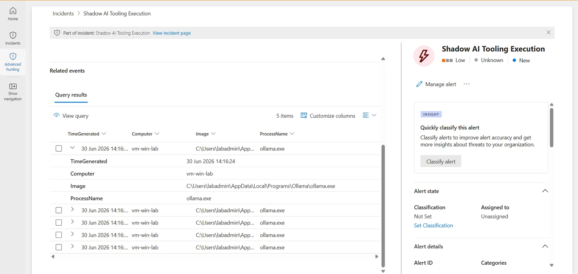Check the fourth event row checkbox
The width and height of the screenshot is (578, 274).
[x=59, y=235]
